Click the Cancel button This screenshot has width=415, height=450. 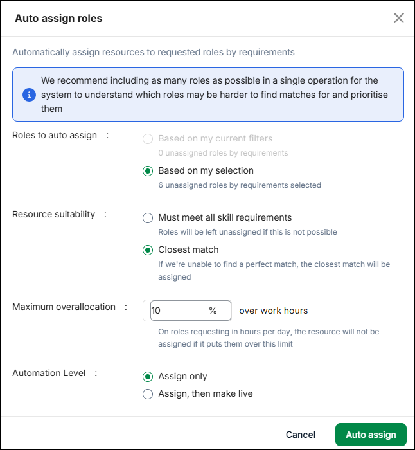click(x=300, y=435)
